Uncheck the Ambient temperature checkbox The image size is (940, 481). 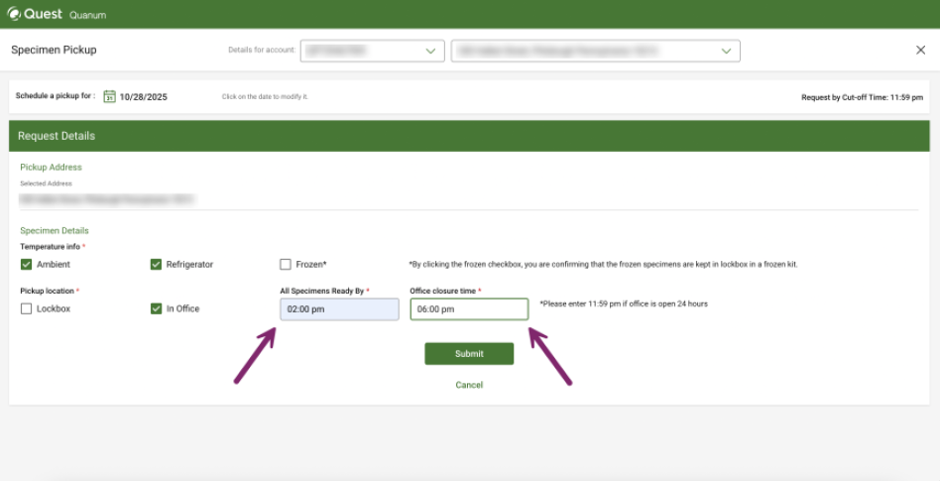(x=27, y=265)
